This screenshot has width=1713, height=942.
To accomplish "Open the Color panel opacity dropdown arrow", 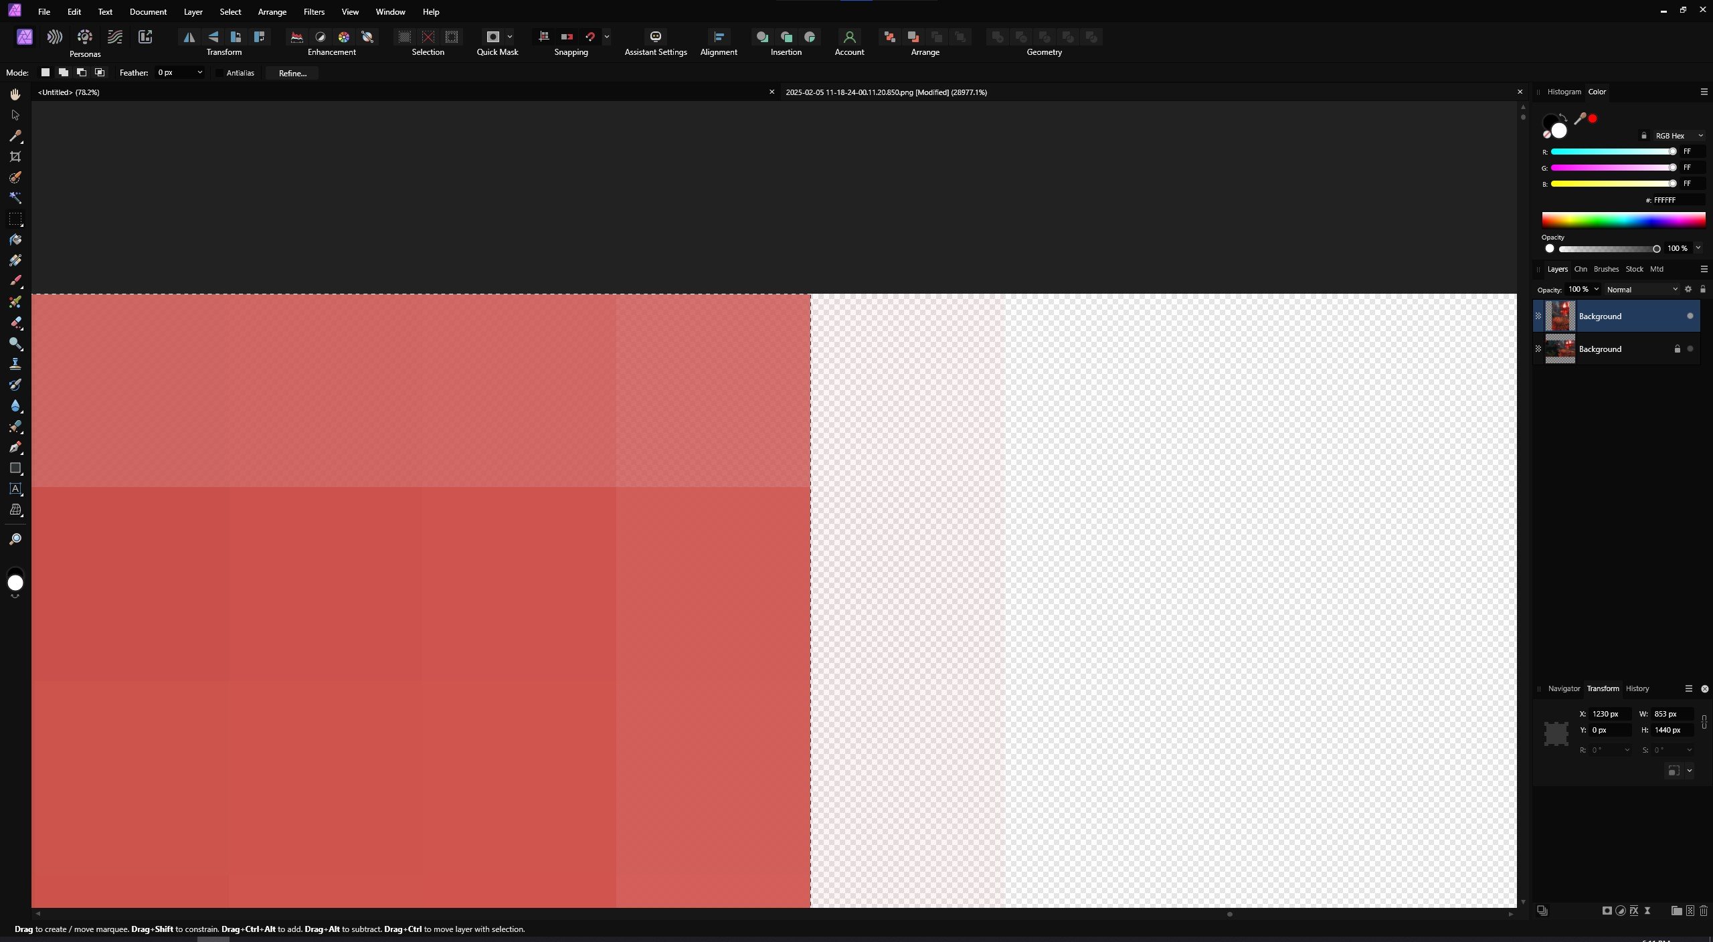I will (x=1698, y=248).
